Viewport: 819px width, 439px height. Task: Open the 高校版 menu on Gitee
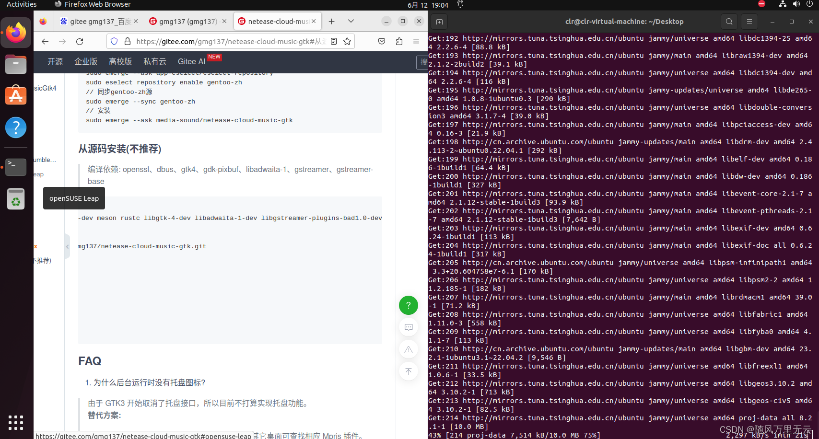(x=120, y=62)
